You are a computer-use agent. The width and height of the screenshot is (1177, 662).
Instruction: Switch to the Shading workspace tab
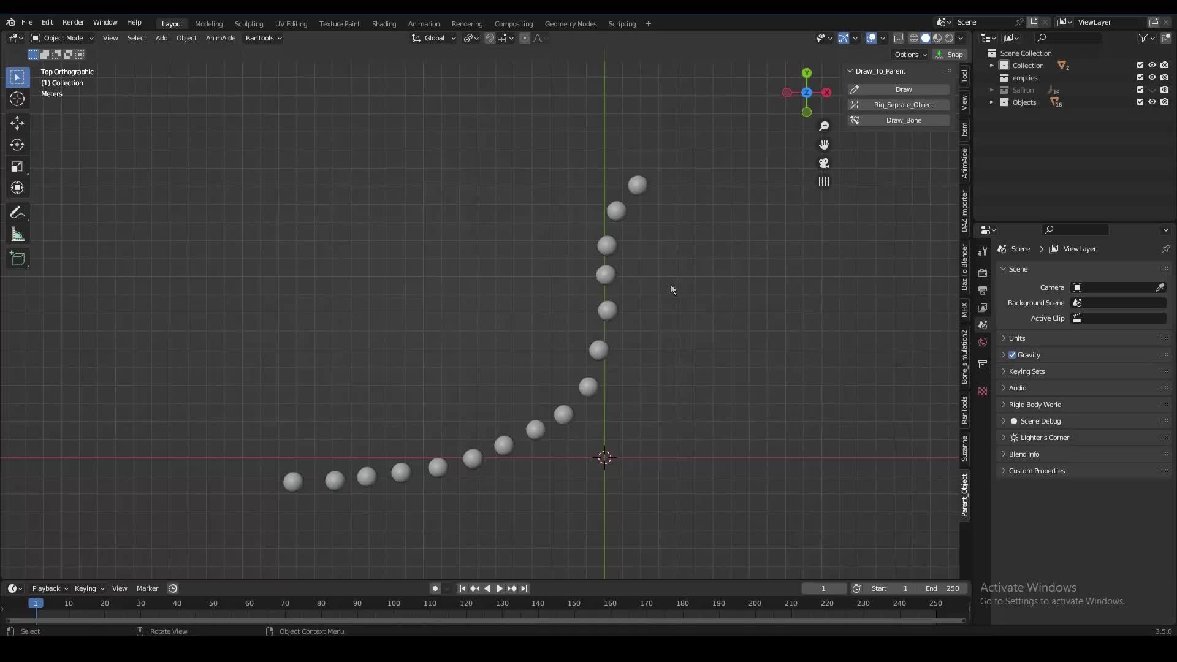384,24
